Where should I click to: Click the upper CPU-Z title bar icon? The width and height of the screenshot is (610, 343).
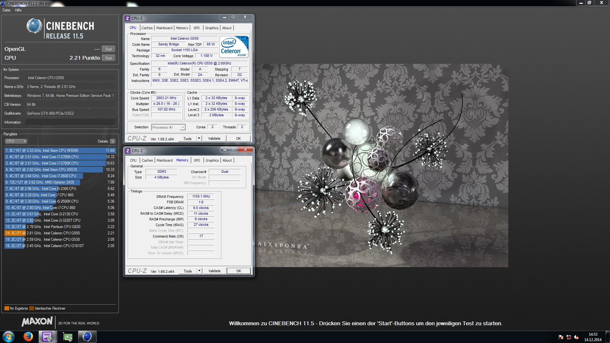(x=127, y=18)
